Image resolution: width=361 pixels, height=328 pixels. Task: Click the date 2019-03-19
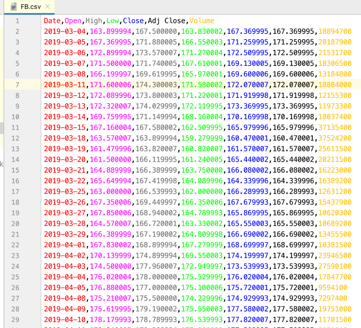(x=65, y=149)
